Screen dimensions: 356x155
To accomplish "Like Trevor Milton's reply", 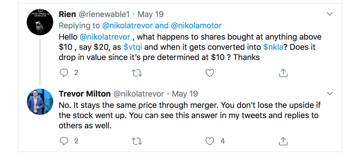I will coord(210,141).
